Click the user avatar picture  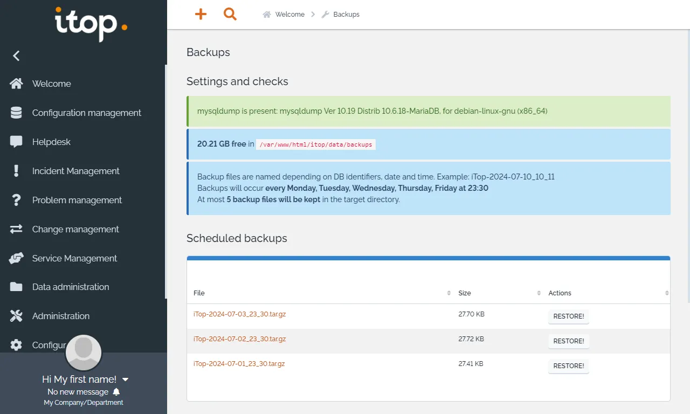(x=84, y=353)
